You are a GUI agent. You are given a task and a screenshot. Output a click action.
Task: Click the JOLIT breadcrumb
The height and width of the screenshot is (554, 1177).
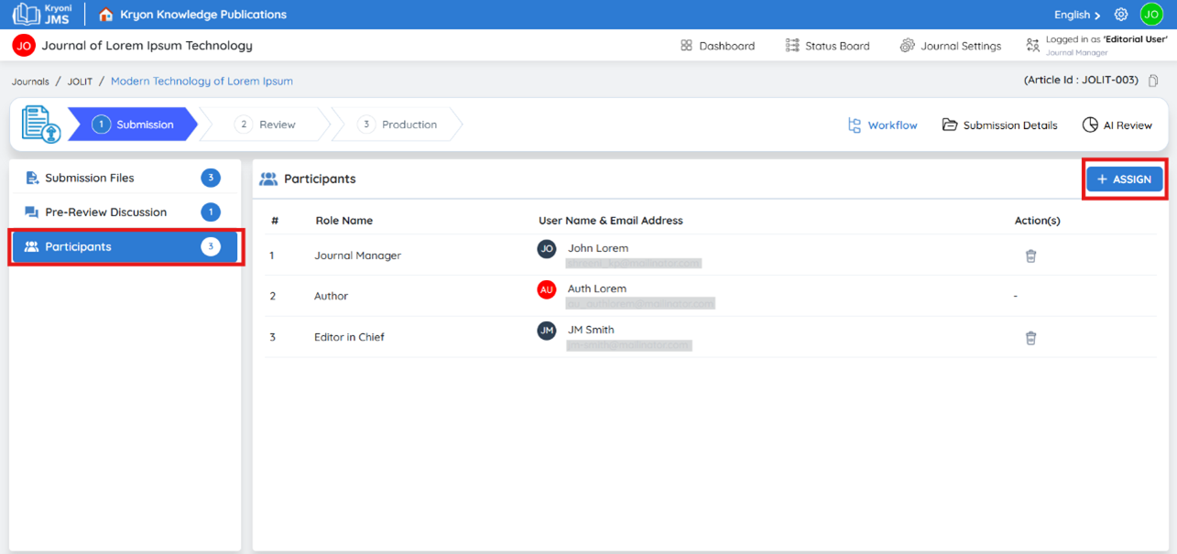coord(80,81)
